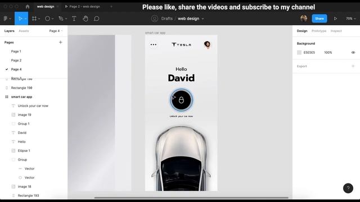Switch to the web design file tab
Screen dimensions: 360x202
(x=46, y=6)
